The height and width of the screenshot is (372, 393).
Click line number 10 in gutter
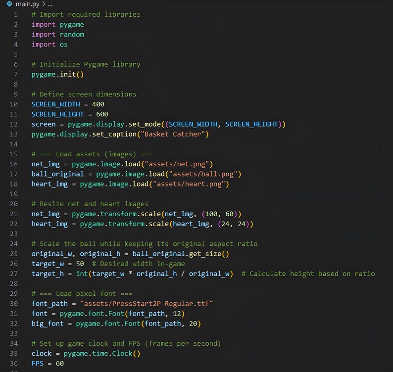pos(14,104)
